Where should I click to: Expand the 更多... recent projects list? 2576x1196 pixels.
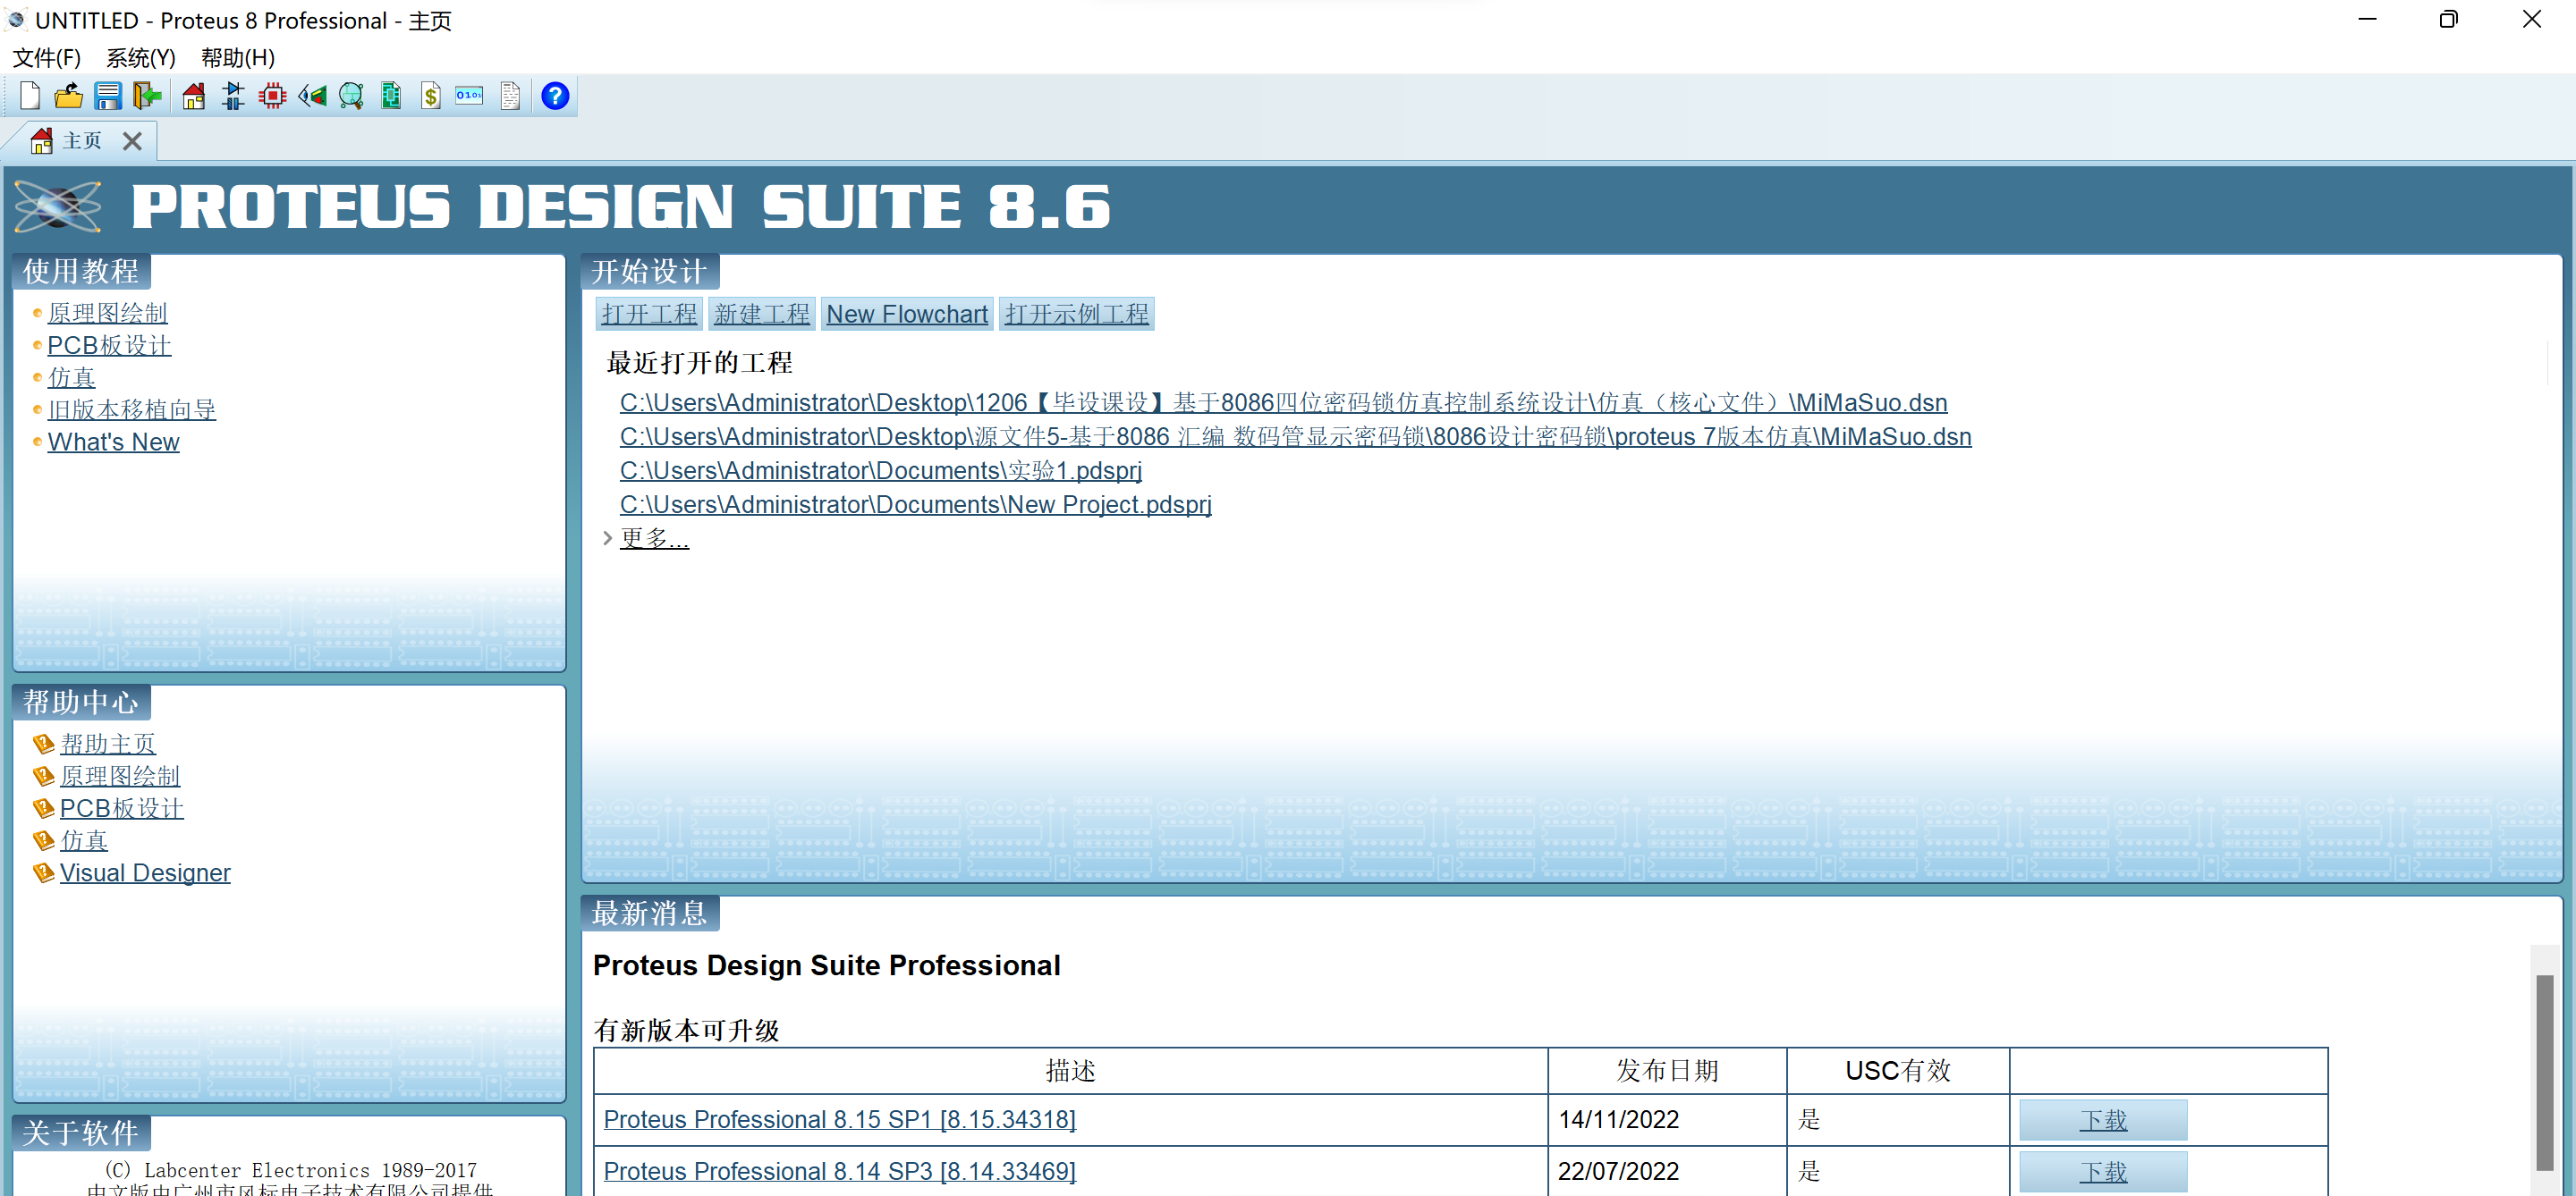tap(653, 538)
